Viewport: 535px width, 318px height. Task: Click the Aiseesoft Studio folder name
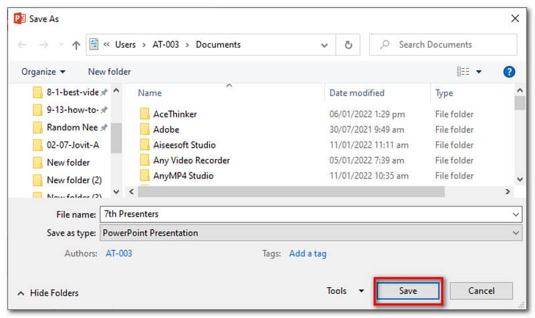[185, 145]
